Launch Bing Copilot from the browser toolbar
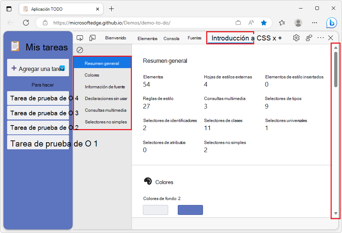 [x=331, y=22]
